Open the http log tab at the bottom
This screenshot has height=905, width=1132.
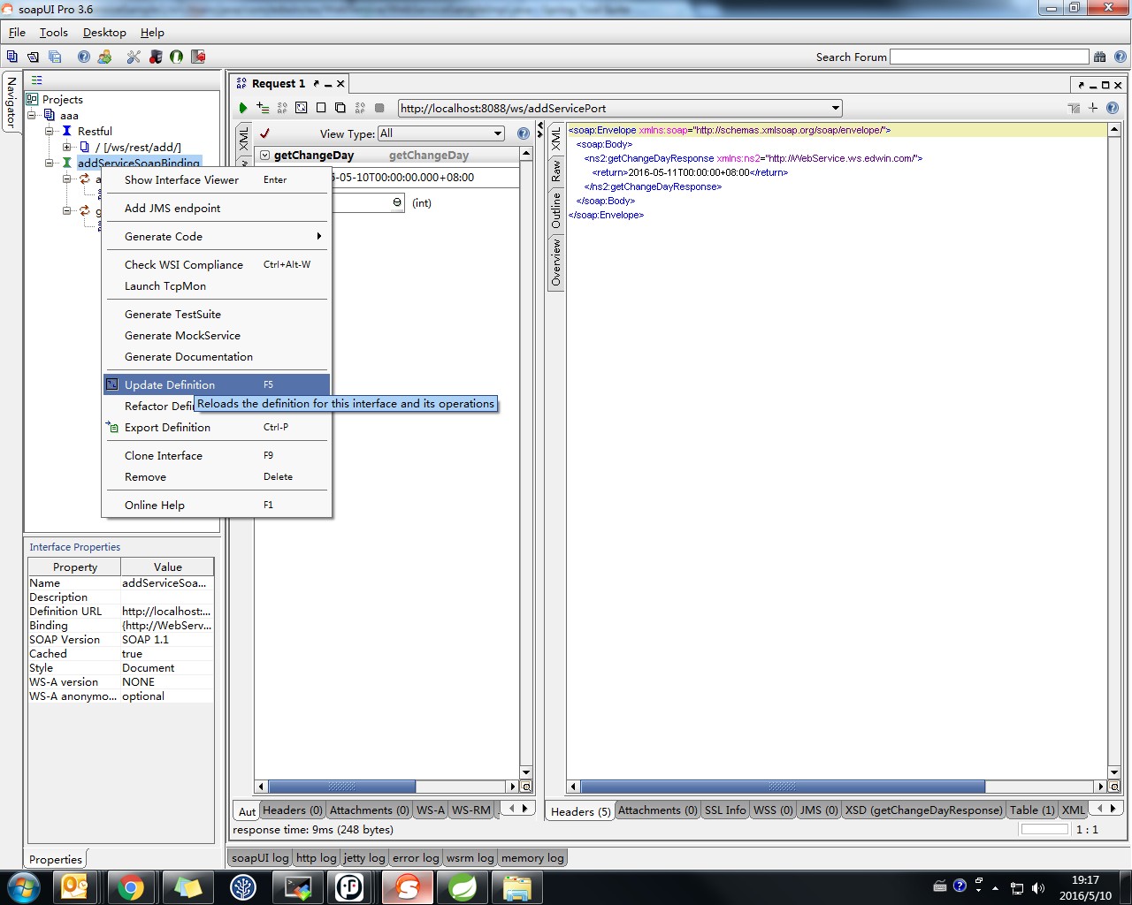click(x=316, y=857)
